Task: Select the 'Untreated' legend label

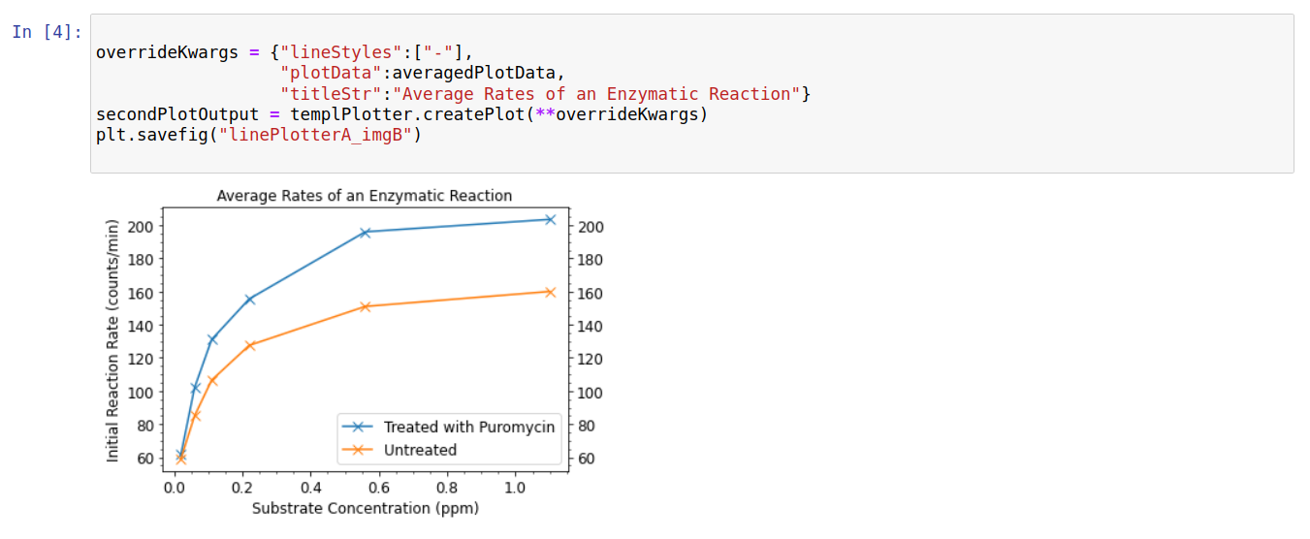Action: click(420, 450)
